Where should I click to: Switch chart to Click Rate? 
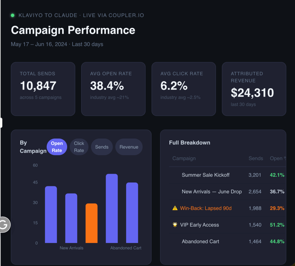79,147
